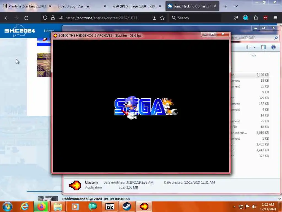Select the file row sized 2,120 KB
282x212 pixels.
click(250, 75)
